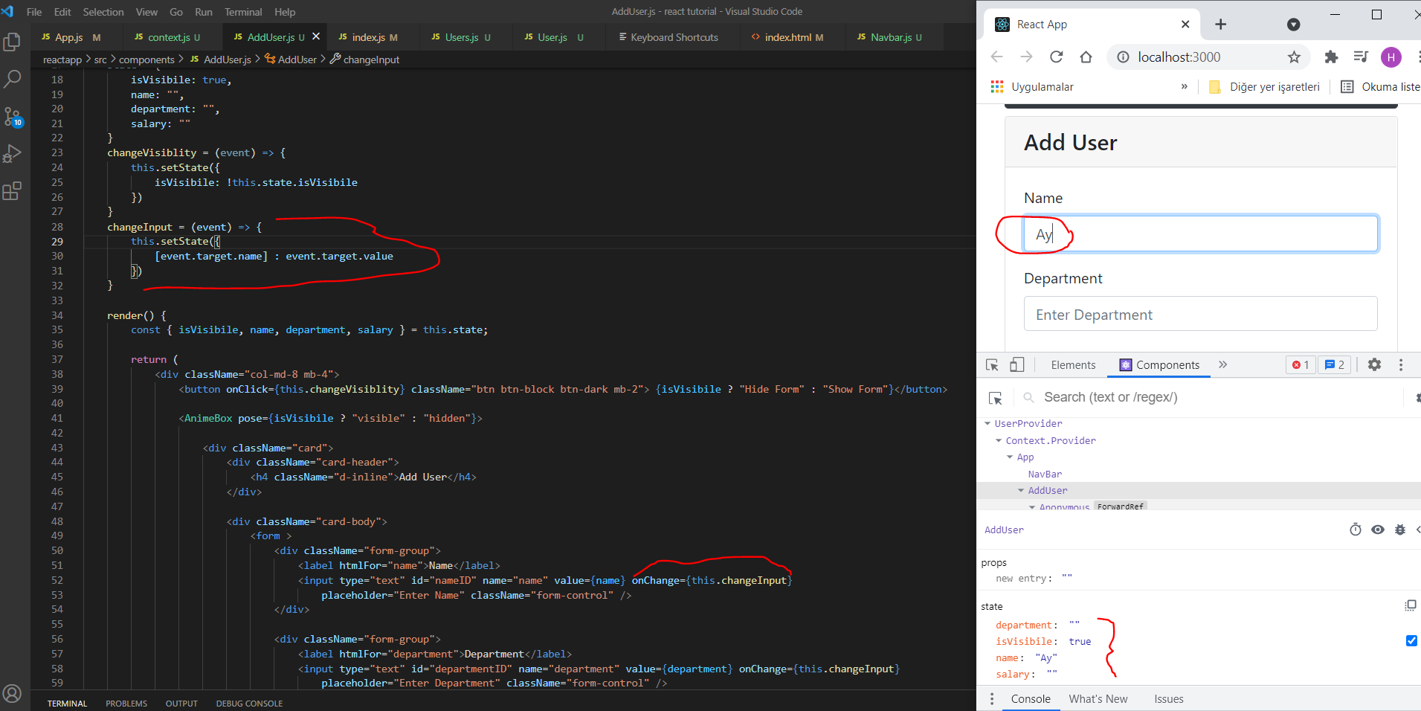The width and height of the screenshot is (1421, 711).
Task: Collapse the UserProvider tree node
Action: (987, 424)
